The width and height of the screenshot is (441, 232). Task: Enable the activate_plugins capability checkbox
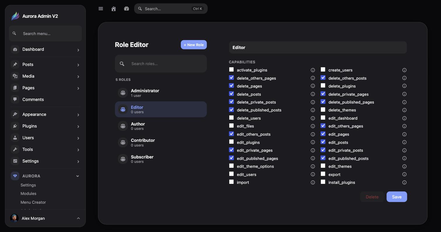click(x=231, y=69)
